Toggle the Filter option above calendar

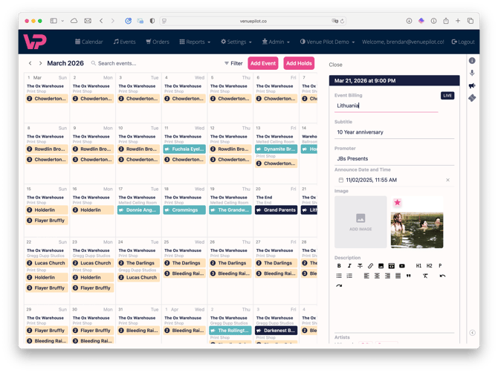click(x=233, y=64)
